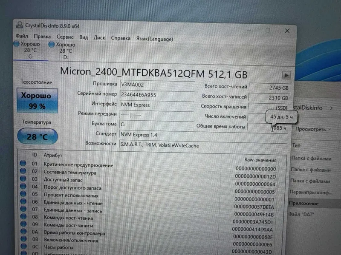Image resolution: width=341 pixels, height=255 pixels.
Task: Click status dot of Доступный запас row
Action: click(x=23, y=178)
